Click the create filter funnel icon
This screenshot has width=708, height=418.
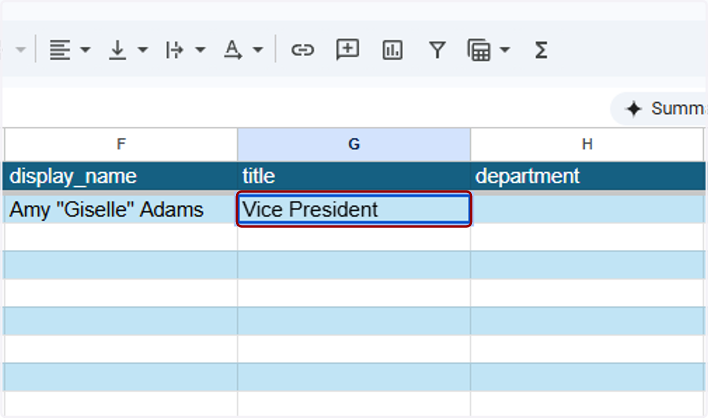(437, 51)
